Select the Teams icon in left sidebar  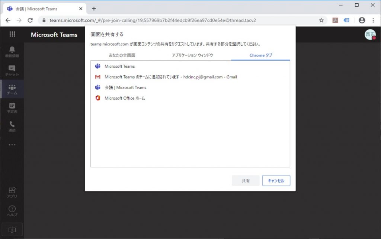pyautogui.click(x=12, y=89)
